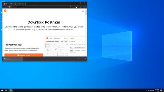This screenshot has height=92, width=164.
Task: Open the Chrome three-dot menu
Action: coord(85,7)
